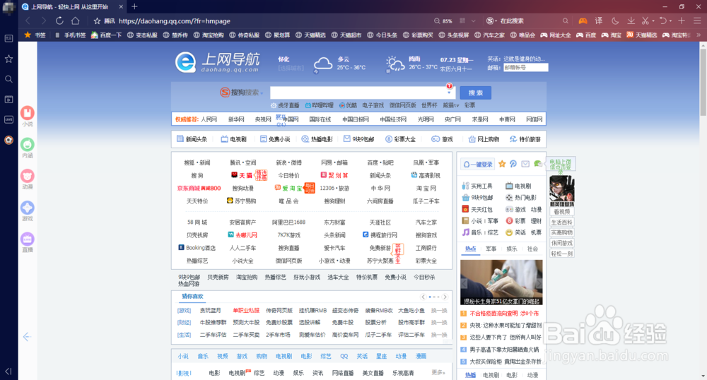
Task: Open the search box suggestion dropdown arrow
Action: (x=449, y=93)
